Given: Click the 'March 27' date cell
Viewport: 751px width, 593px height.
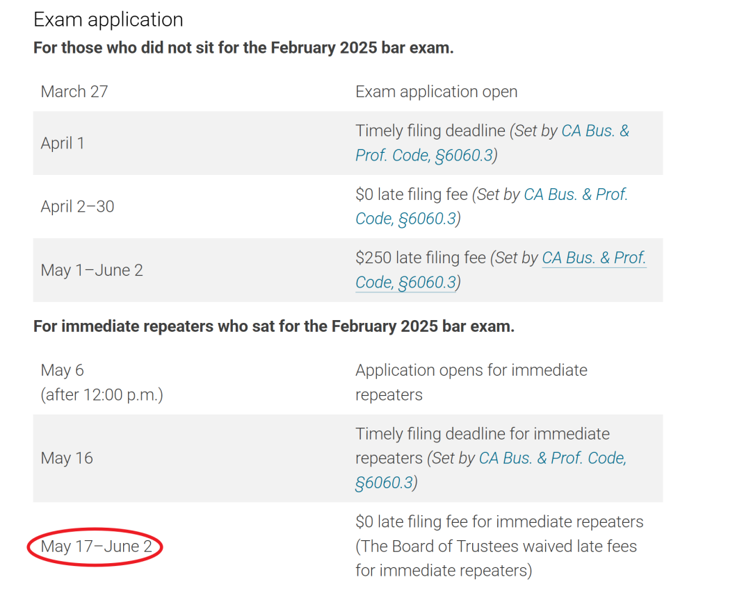Looking at the screenshot, I should point(74,92).
